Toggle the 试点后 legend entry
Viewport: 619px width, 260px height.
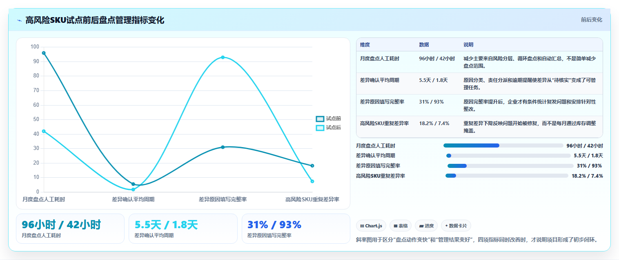click(x=328, y=128)
